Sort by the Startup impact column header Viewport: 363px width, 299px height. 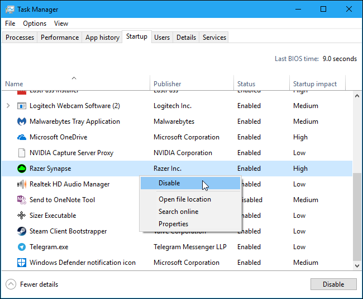click(x=315, y=84)
